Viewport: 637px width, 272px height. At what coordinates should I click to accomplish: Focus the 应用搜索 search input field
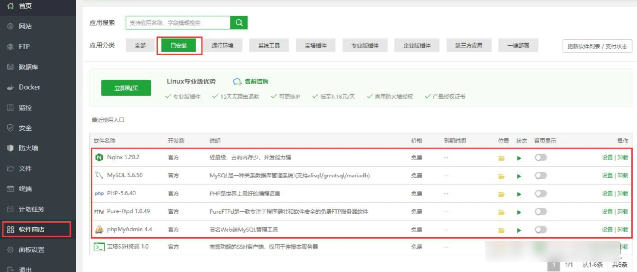(x=178, y=23)
